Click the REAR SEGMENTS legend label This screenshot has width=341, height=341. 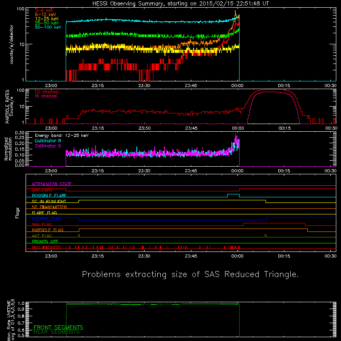click(x=57, y=332)
